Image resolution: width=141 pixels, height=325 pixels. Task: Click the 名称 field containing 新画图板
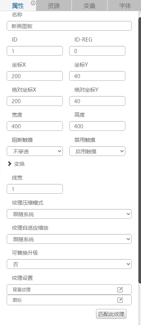(69, 26)
